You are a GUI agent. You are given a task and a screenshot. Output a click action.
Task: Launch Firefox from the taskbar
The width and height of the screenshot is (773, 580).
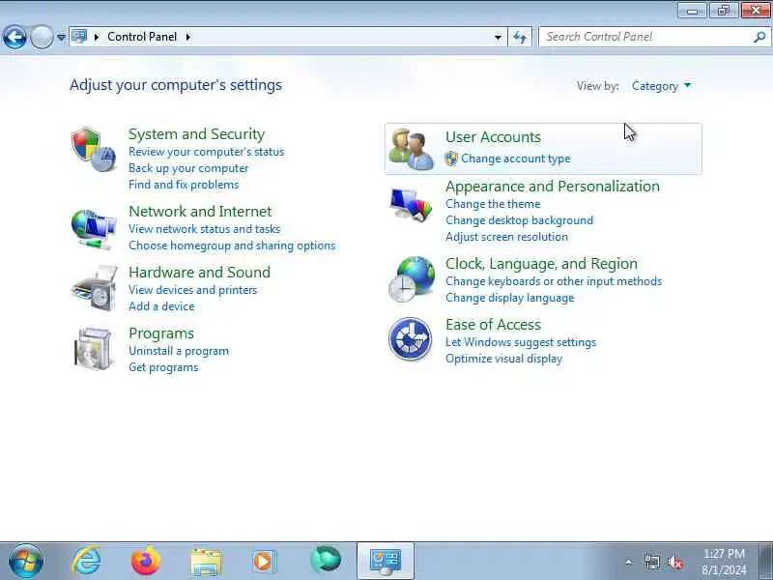pyautogui.click(x=146, y=562)
